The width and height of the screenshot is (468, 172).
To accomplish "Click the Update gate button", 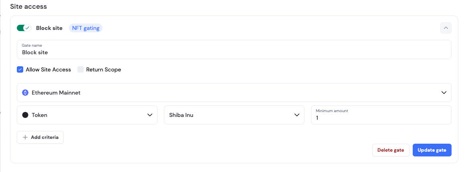I will [x=432, y=150].
